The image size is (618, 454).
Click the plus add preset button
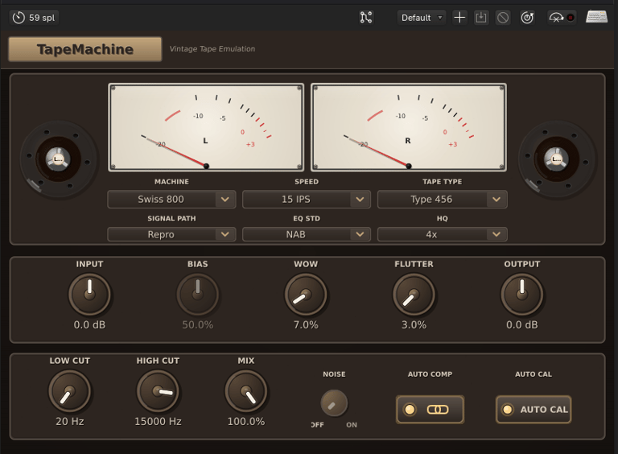point(459,18)
